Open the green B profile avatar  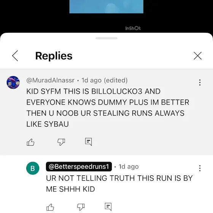click(x=33, y=168)
